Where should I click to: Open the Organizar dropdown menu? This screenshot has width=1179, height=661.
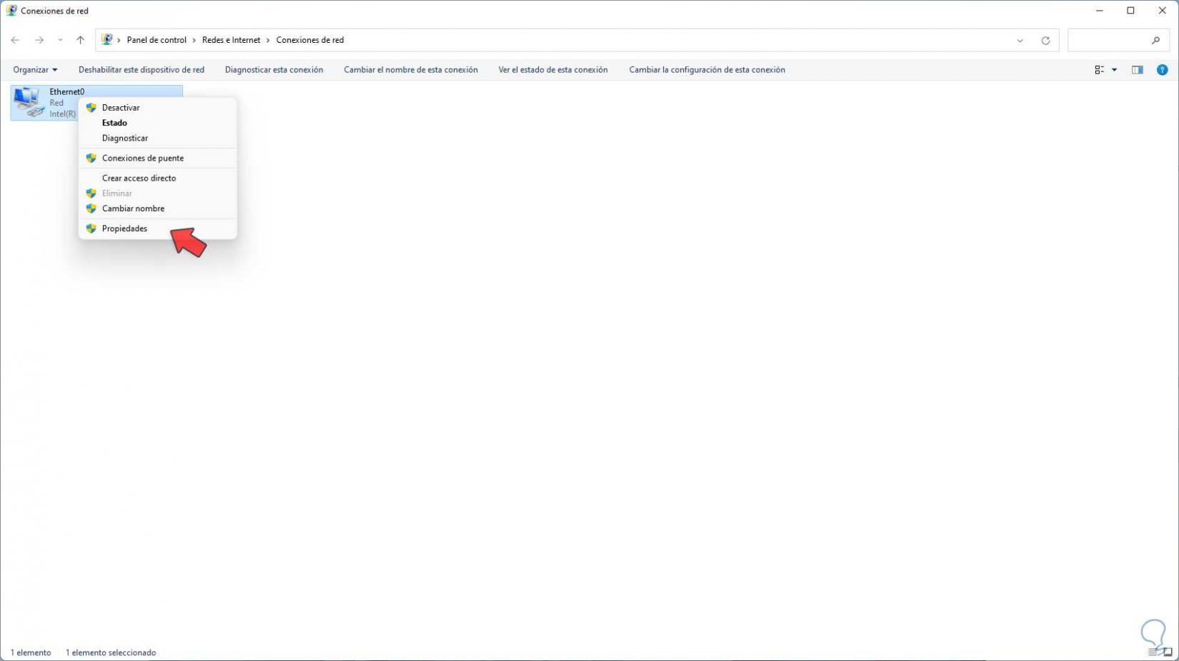(x=35, y=70)
